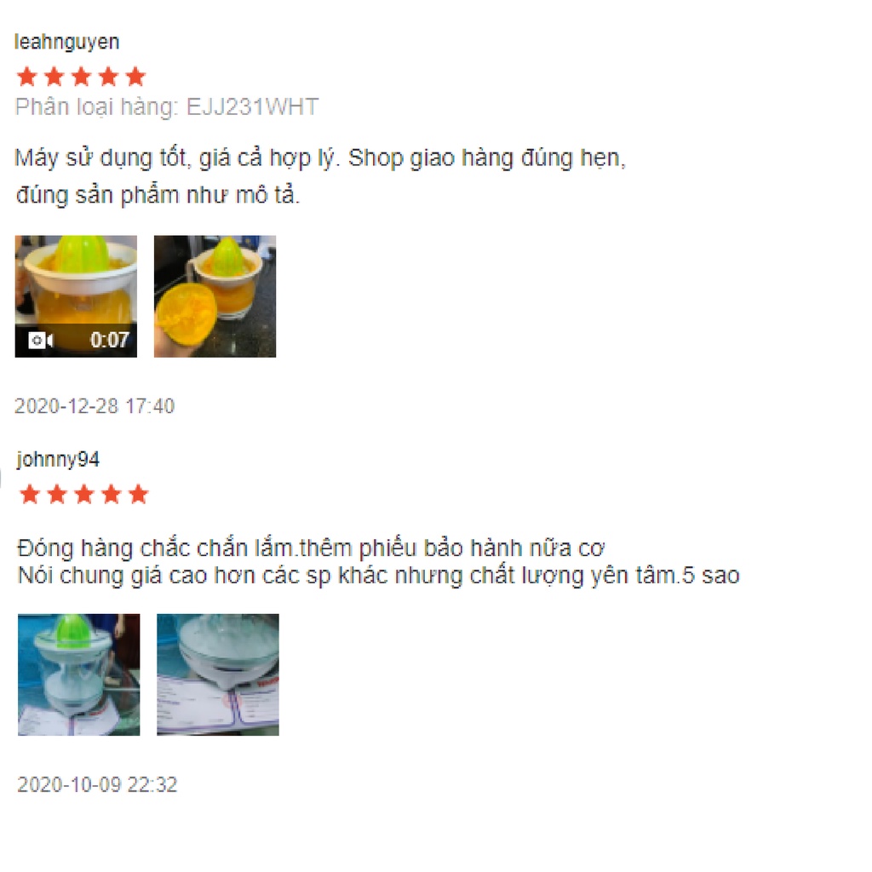Open leahnguyen's photo of squeezed orange half
This screenshot has height=872, width=872.
tap(215, 295)
